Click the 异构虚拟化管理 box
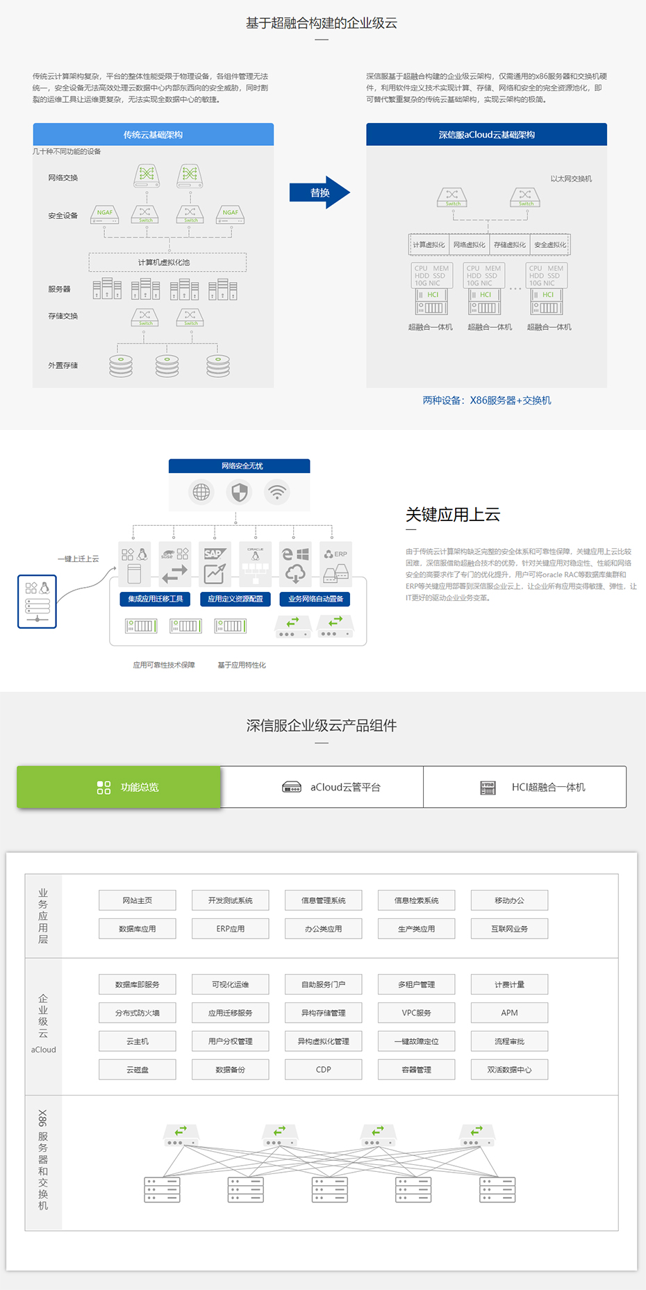Image resolution: width=646 pixels, height=1290 pixels. point(324,1041)
